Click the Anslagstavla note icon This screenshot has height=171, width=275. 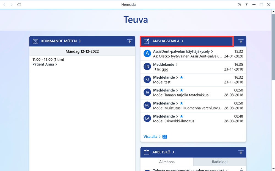[x=146, y=41]
